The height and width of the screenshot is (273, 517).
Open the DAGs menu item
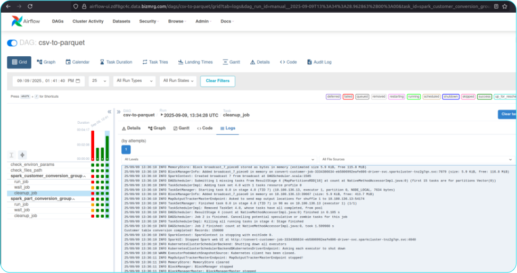tap(58, 21)
